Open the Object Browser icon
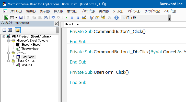 pos(103,18)
